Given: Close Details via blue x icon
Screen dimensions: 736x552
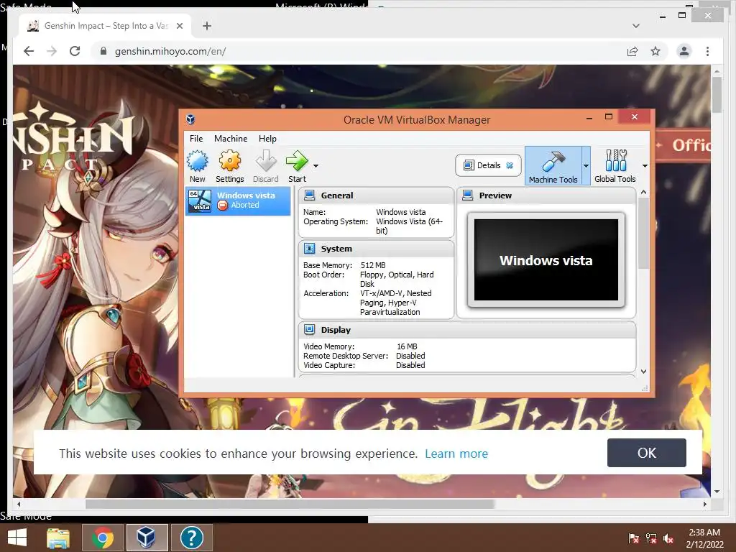Looking at the screenshot, I should (510, 165).
